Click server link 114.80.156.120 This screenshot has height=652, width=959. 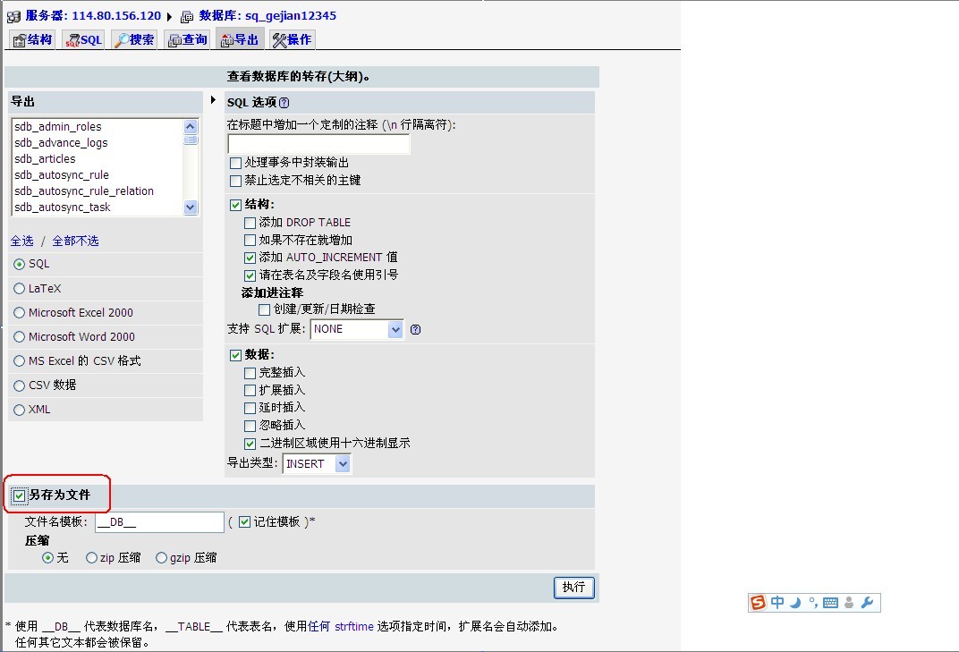(x=116, y=16)
